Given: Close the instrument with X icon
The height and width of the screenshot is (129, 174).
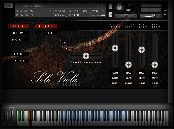Looking at the screenshot, I should (165, 4).
